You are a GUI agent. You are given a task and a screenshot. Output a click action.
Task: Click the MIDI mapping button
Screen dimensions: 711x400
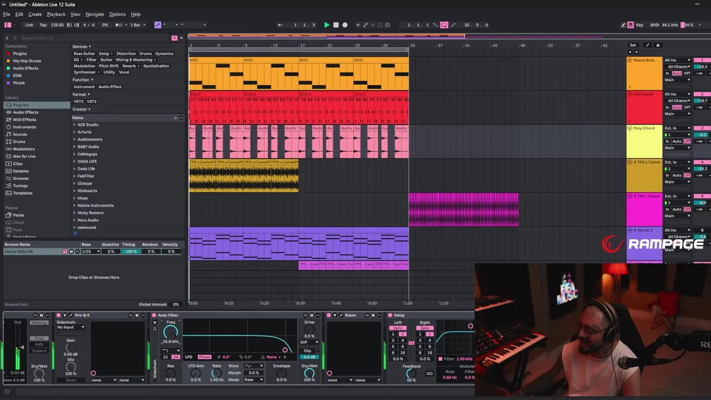[654, 25]
